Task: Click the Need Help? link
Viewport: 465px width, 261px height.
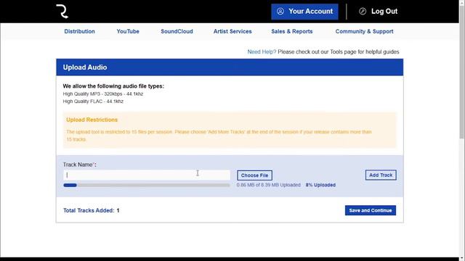Action: point(262,51)
